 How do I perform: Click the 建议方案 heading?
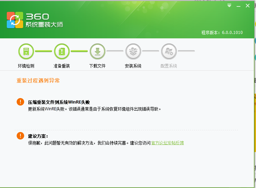[x=38, y=136]
